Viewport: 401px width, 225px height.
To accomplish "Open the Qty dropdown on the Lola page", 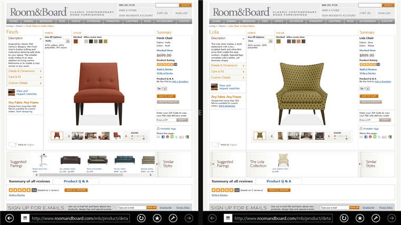I will pos(365,89).
